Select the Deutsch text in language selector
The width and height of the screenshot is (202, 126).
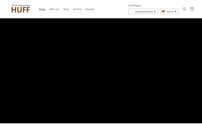(170, 11)
